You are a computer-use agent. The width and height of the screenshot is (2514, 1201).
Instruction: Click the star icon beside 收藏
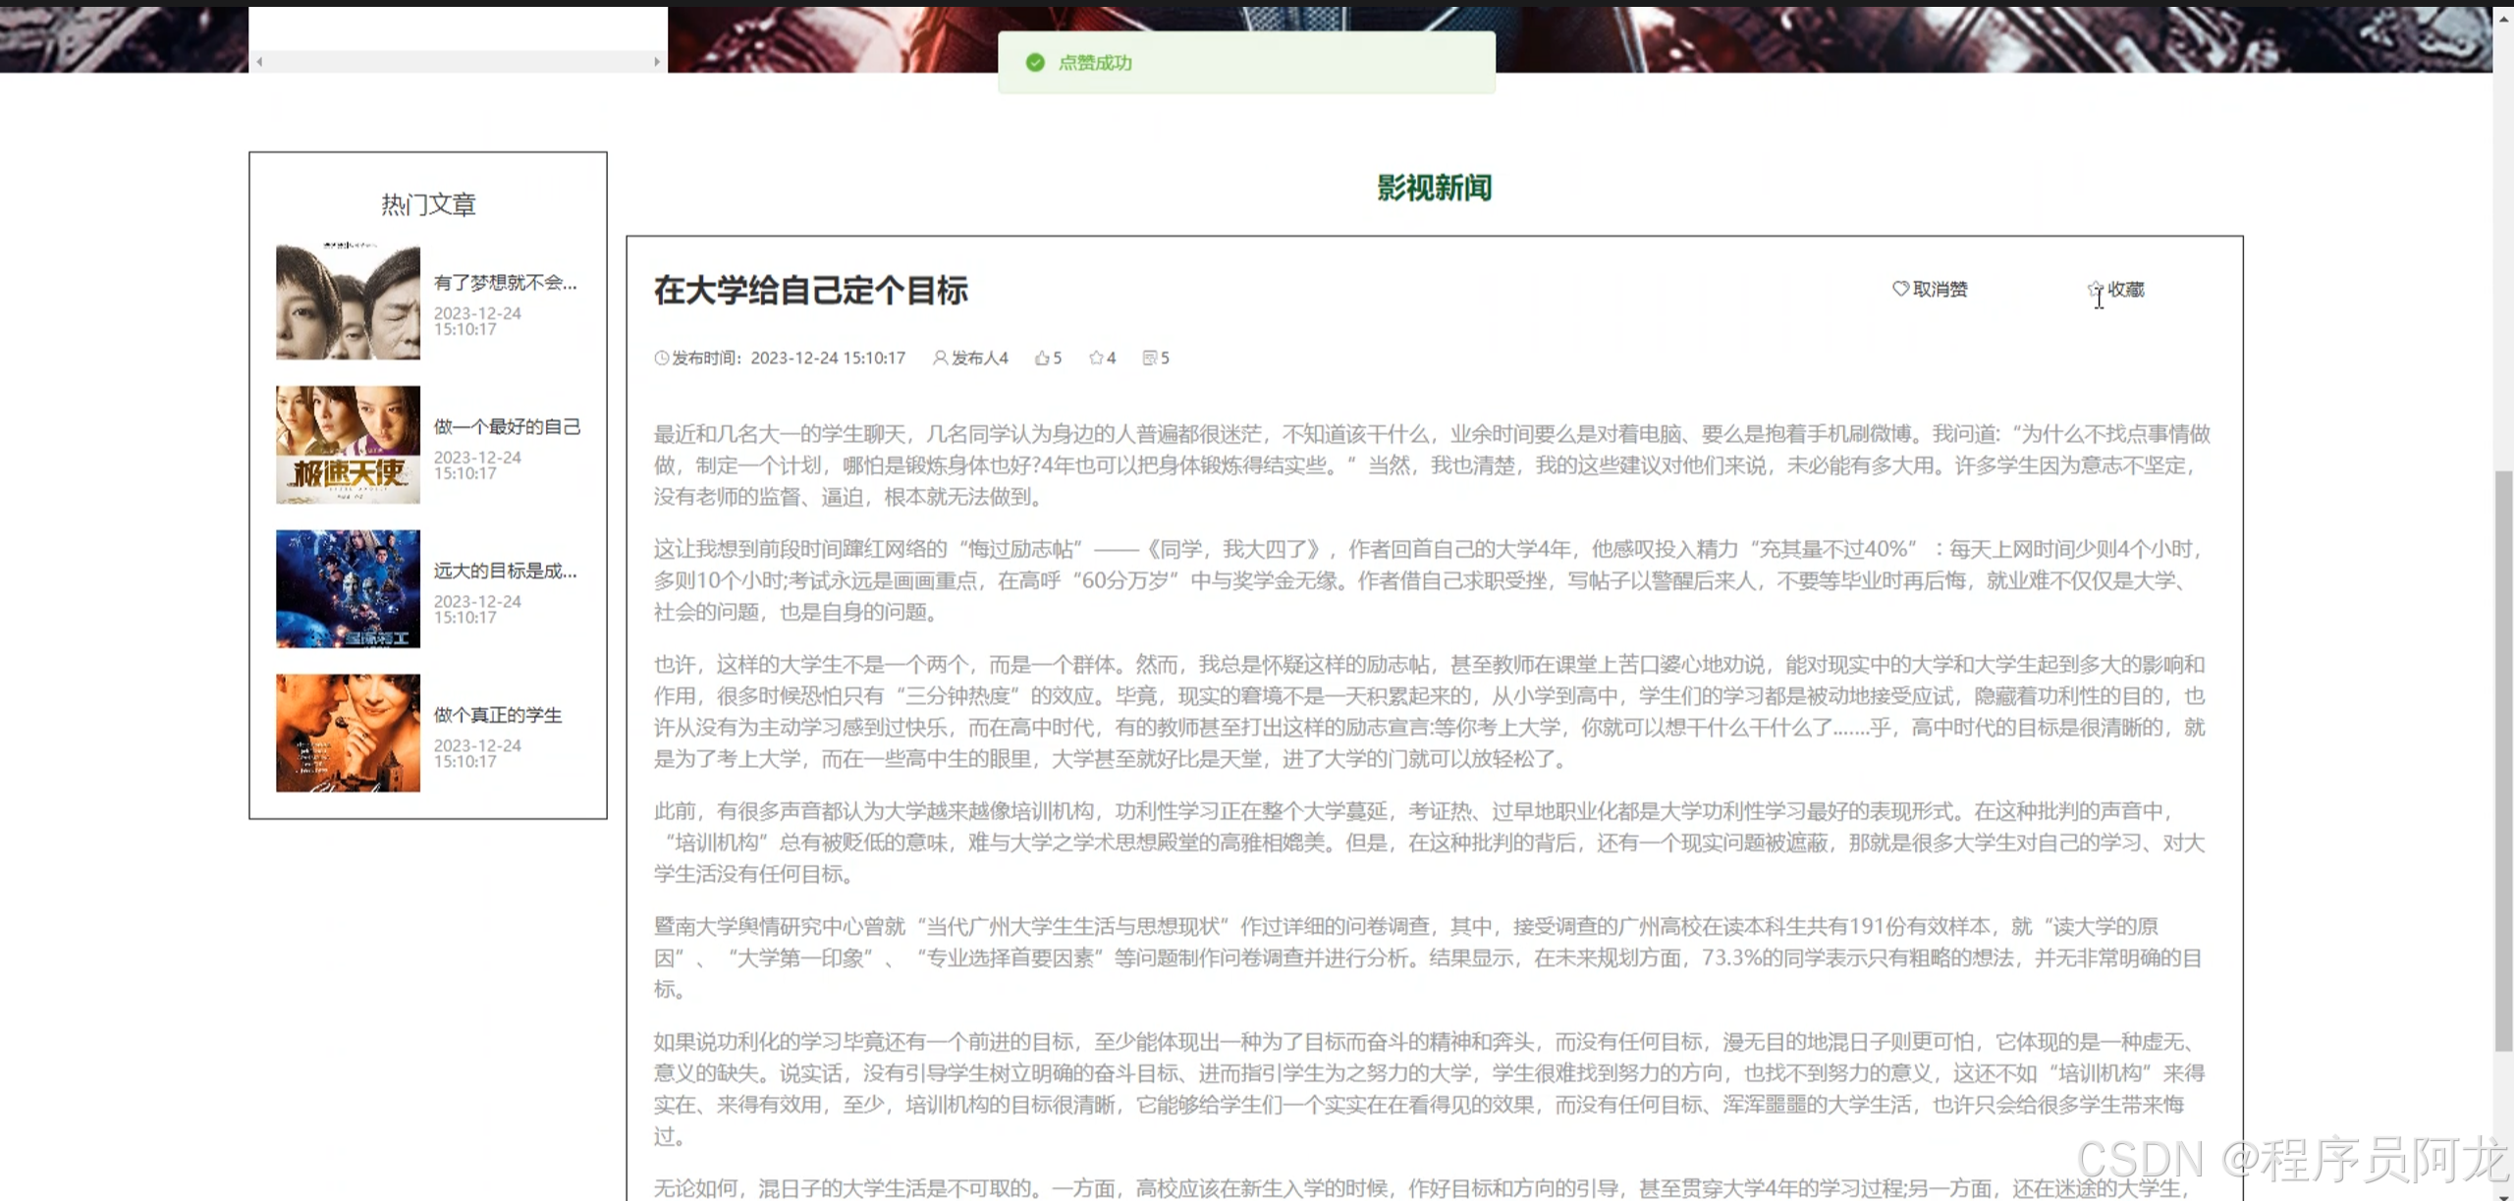(2095, 290)
